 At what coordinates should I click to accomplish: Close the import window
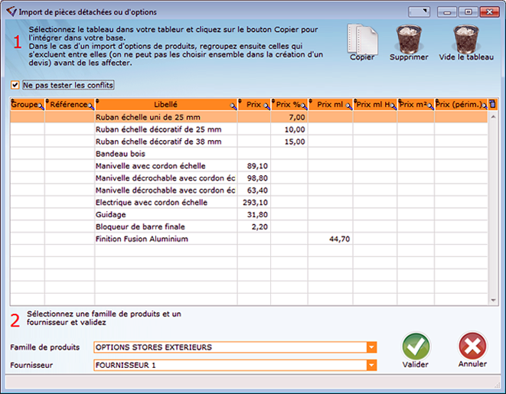tap(489, 12)
